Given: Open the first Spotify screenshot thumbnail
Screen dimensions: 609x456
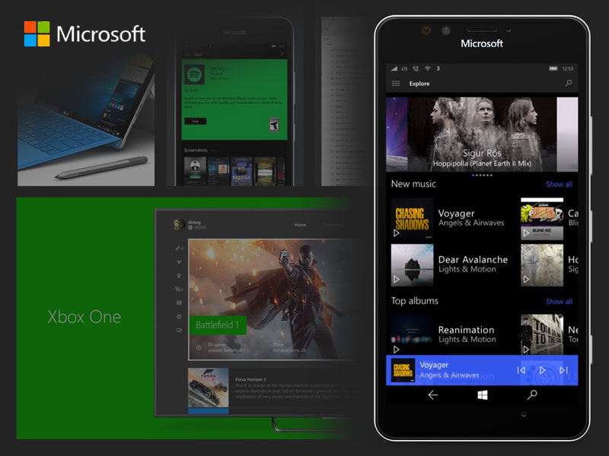Looking at the screenshot, I should (x=195, y=170).
